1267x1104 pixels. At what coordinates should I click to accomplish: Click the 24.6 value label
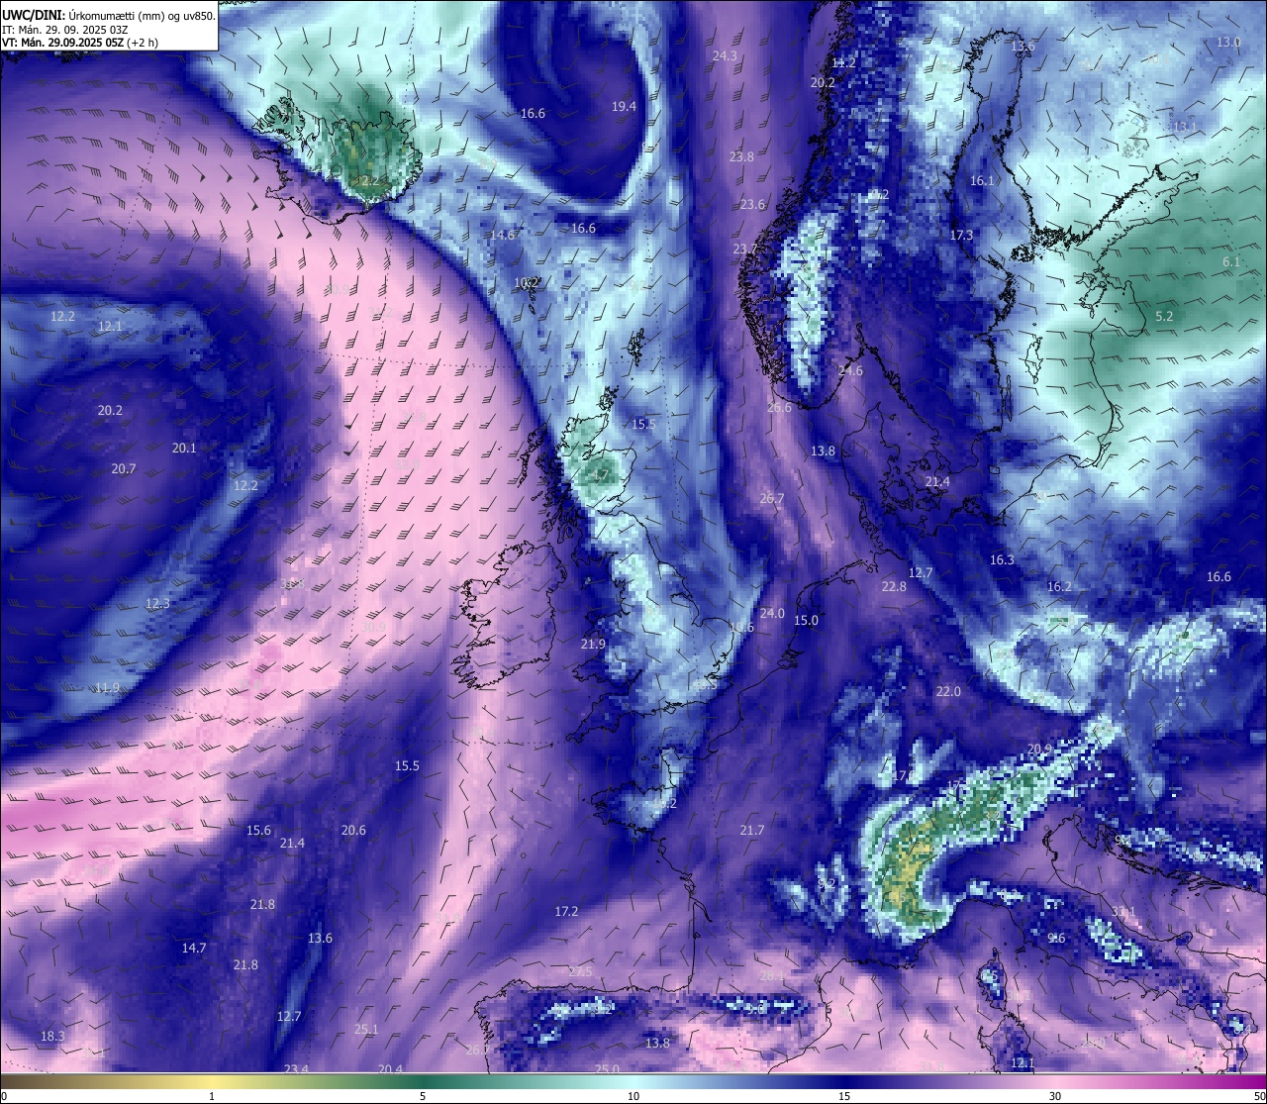tap(850, 370)
